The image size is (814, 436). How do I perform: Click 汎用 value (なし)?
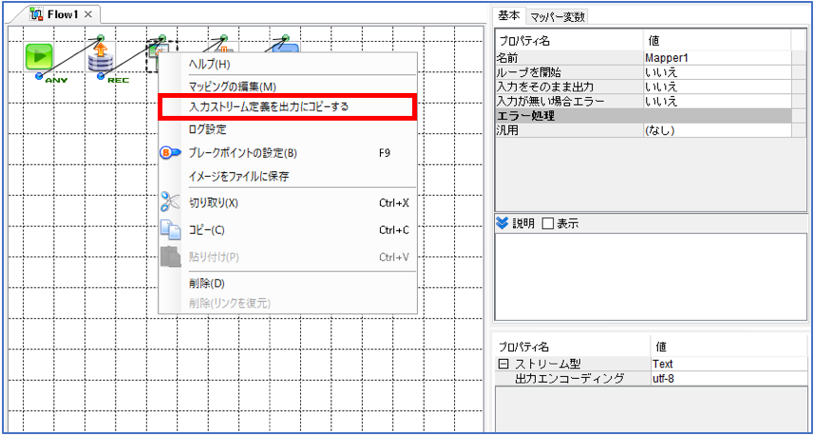[x=717, y=131]
